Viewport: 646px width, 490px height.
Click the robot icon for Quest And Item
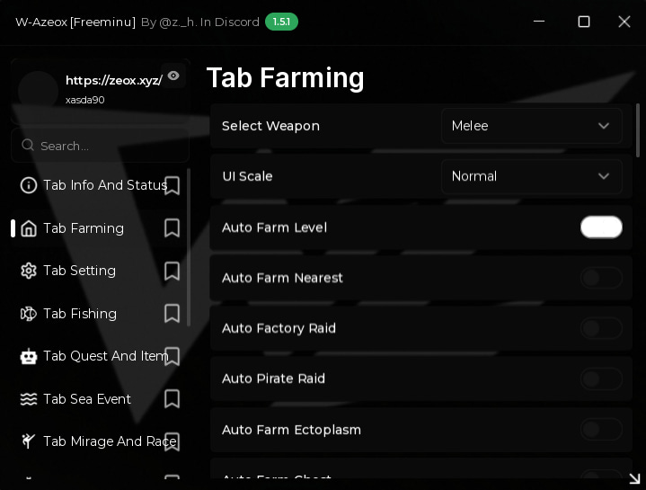[x=29, y=356]
